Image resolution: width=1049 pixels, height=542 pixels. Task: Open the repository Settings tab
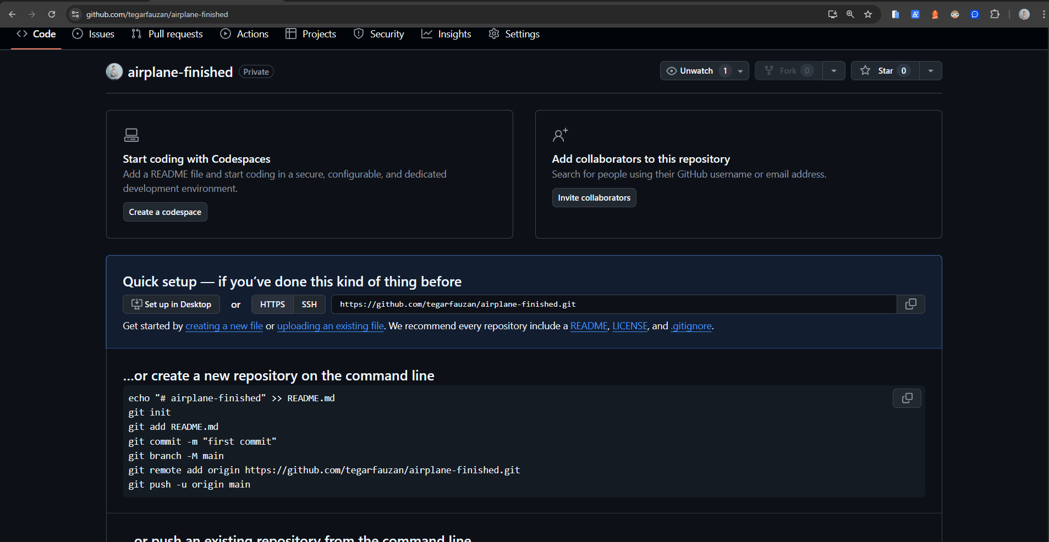coord(514,34)
